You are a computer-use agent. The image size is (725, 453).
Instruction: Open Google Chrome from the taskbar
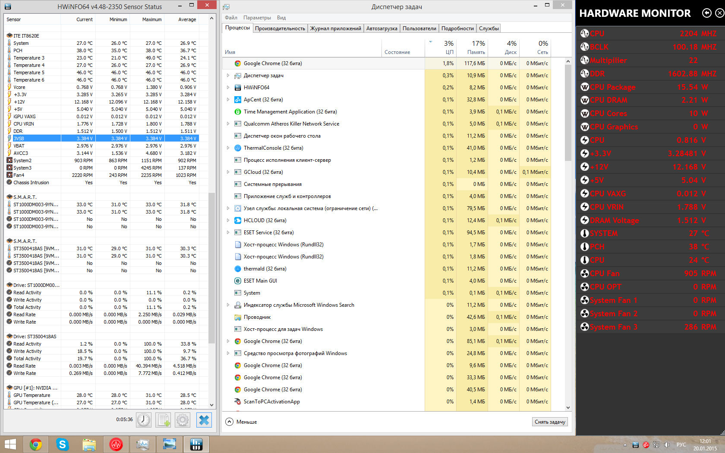pos(36,444)
